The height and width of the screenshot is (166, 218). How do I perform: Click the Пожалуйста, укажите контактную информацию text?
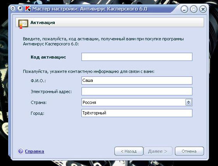[88, 72]
